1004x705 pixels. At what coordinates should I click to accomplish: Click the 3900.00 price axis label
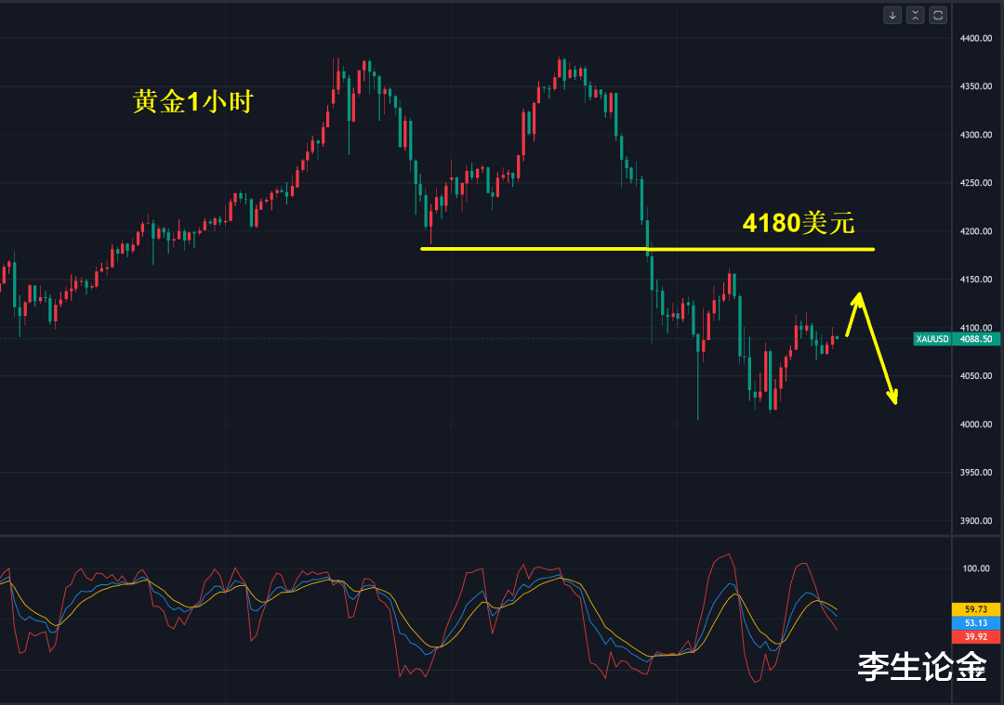pyautogui.click(x=976, y=521)
